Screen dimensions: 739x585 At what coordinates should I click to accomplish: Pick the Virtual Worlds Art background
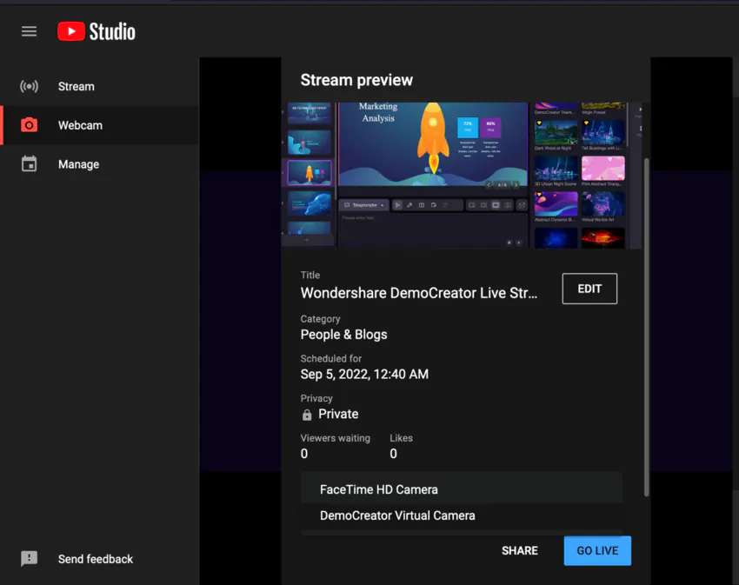click(x=603, y=204)
